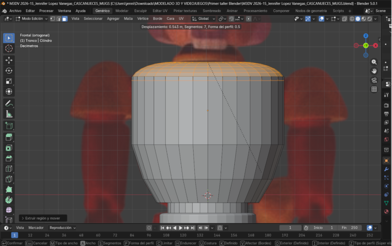Viewport: 392px width, 246px height.
Task: Select the Scale tool
Action: point(9,81)
